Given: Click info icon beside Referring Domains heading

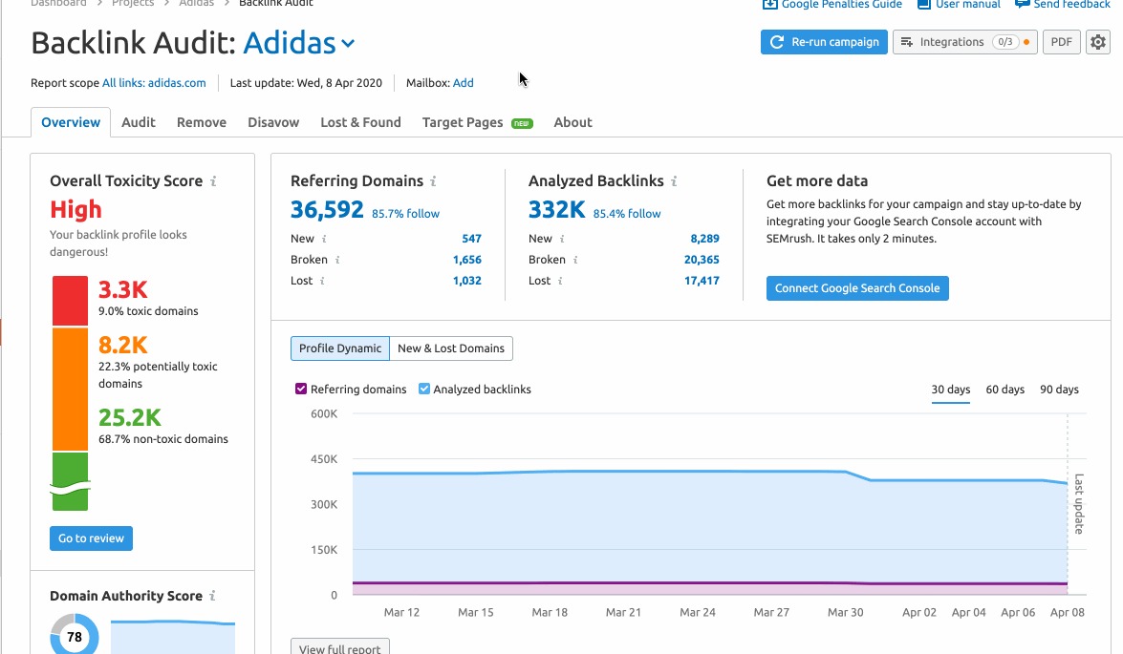Looking at the screenshot, I should pyautogui.click(x=433, y=181).
